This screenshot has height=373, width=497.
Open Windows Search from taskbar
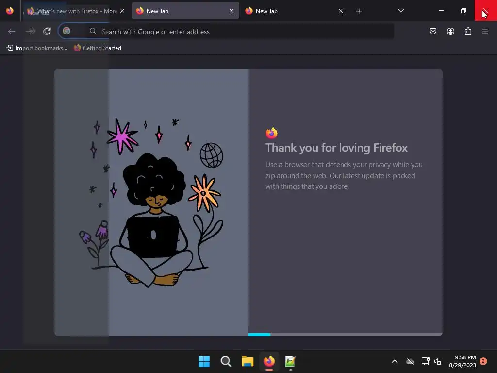tap(226, 361)
